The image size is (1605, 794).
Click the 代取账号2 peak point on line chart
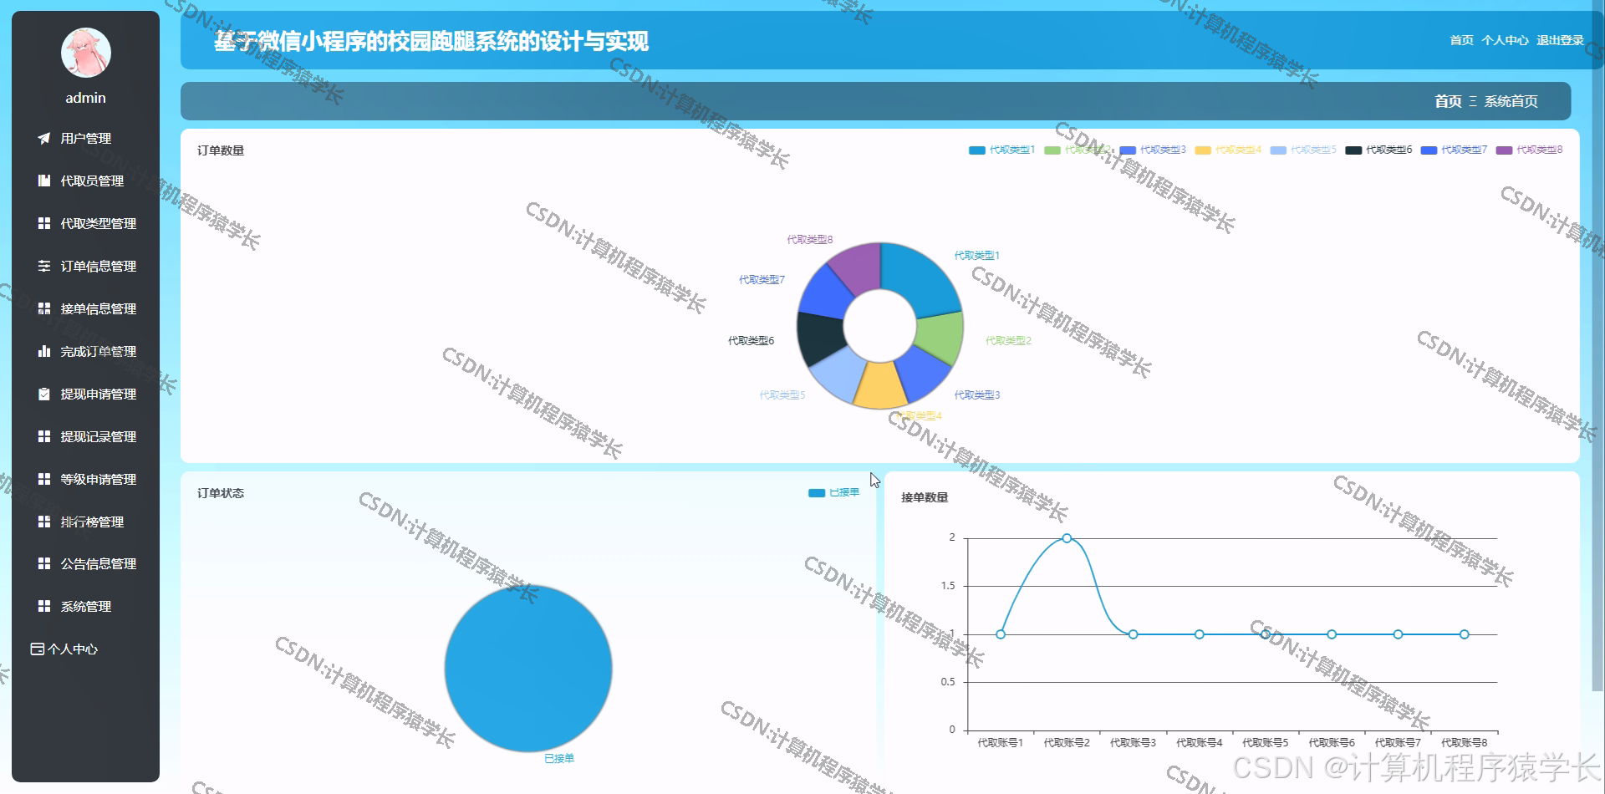tap(1067, 538)
